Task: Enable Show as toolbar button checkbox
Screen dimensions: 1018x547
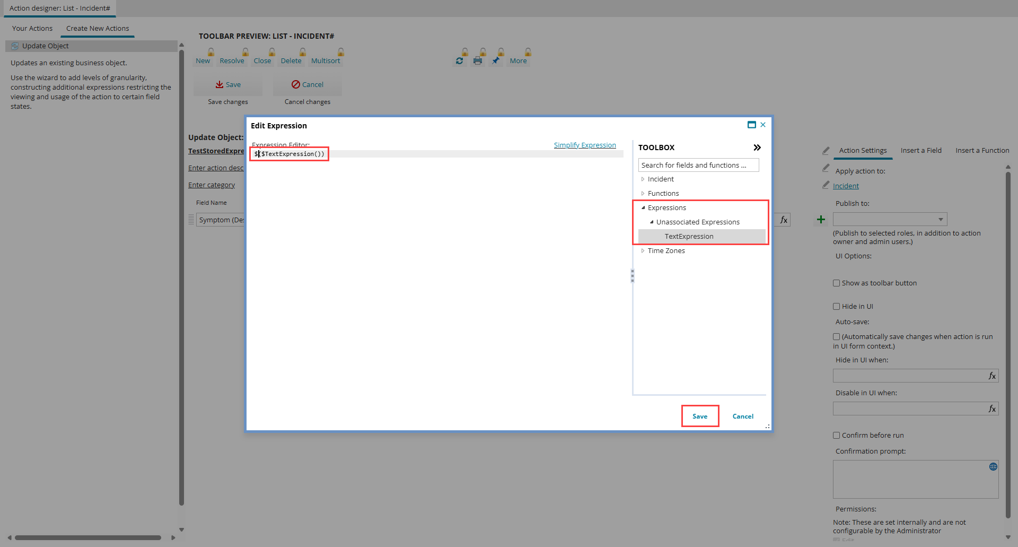Action: tap(837, 283)
